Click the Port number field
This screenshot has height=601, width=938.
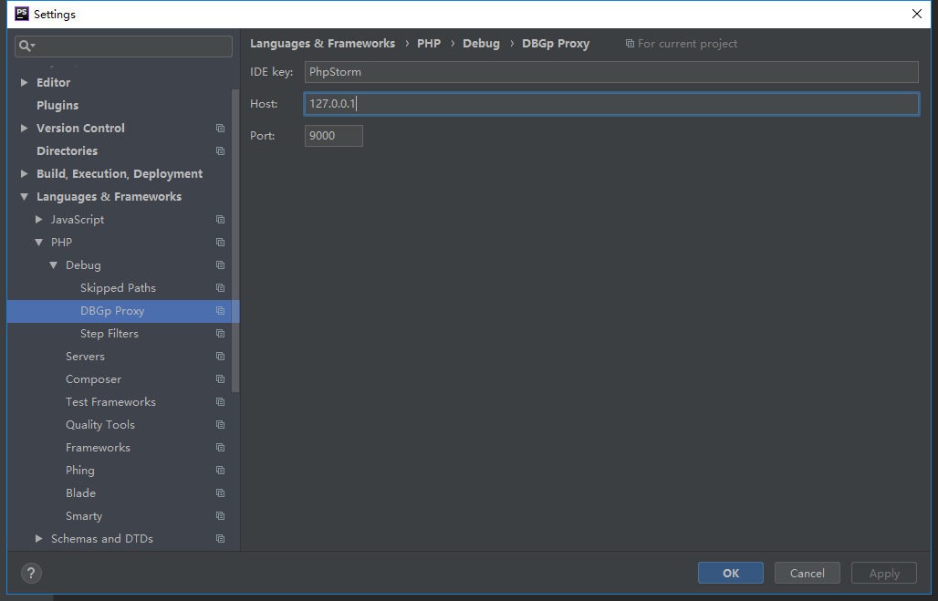tap(333, 136)
